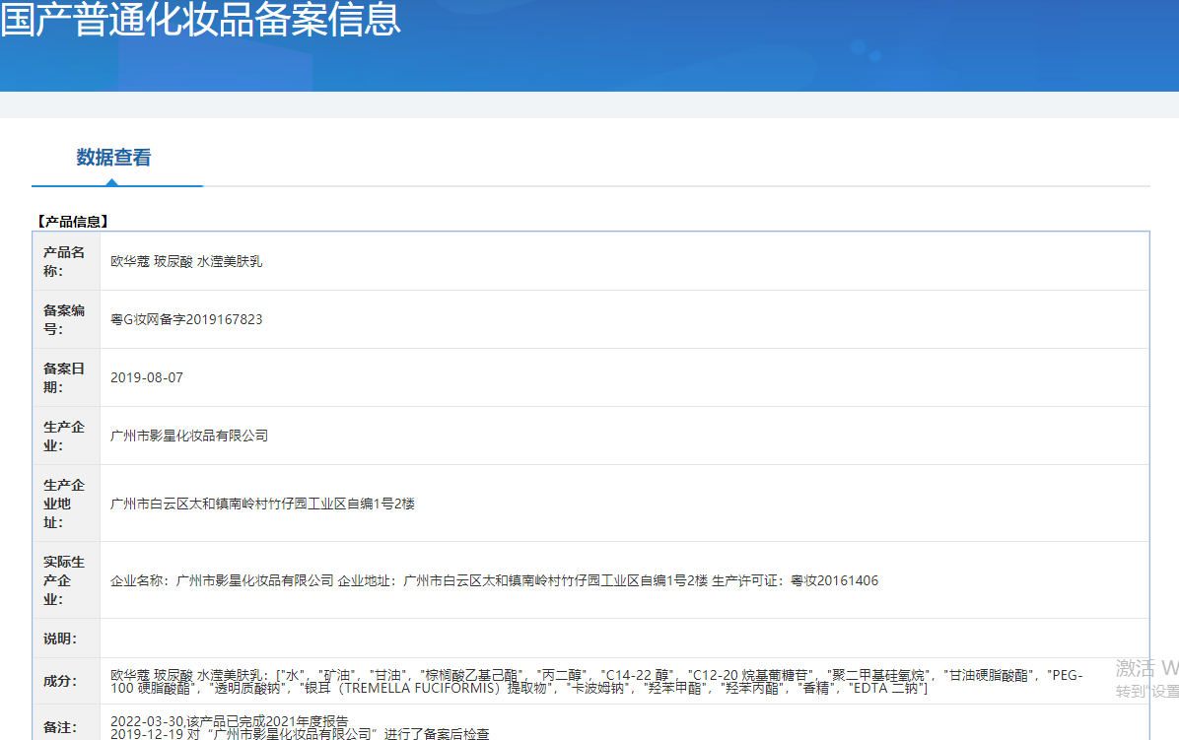Click the 【产品信息】 section heading
This screenshot has height=740, width=1179.
[x=73, y=222]
